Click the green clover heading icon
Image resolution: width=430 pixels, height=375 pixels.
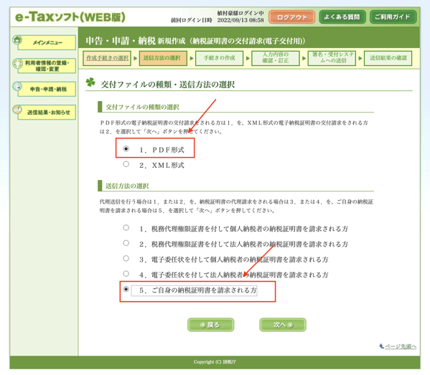(90, 82)
